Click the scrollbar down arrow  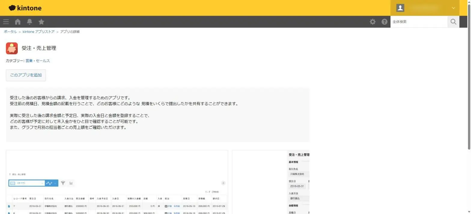469,212
